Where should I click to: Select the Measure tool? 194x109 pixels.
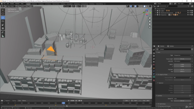coord(3,36)
